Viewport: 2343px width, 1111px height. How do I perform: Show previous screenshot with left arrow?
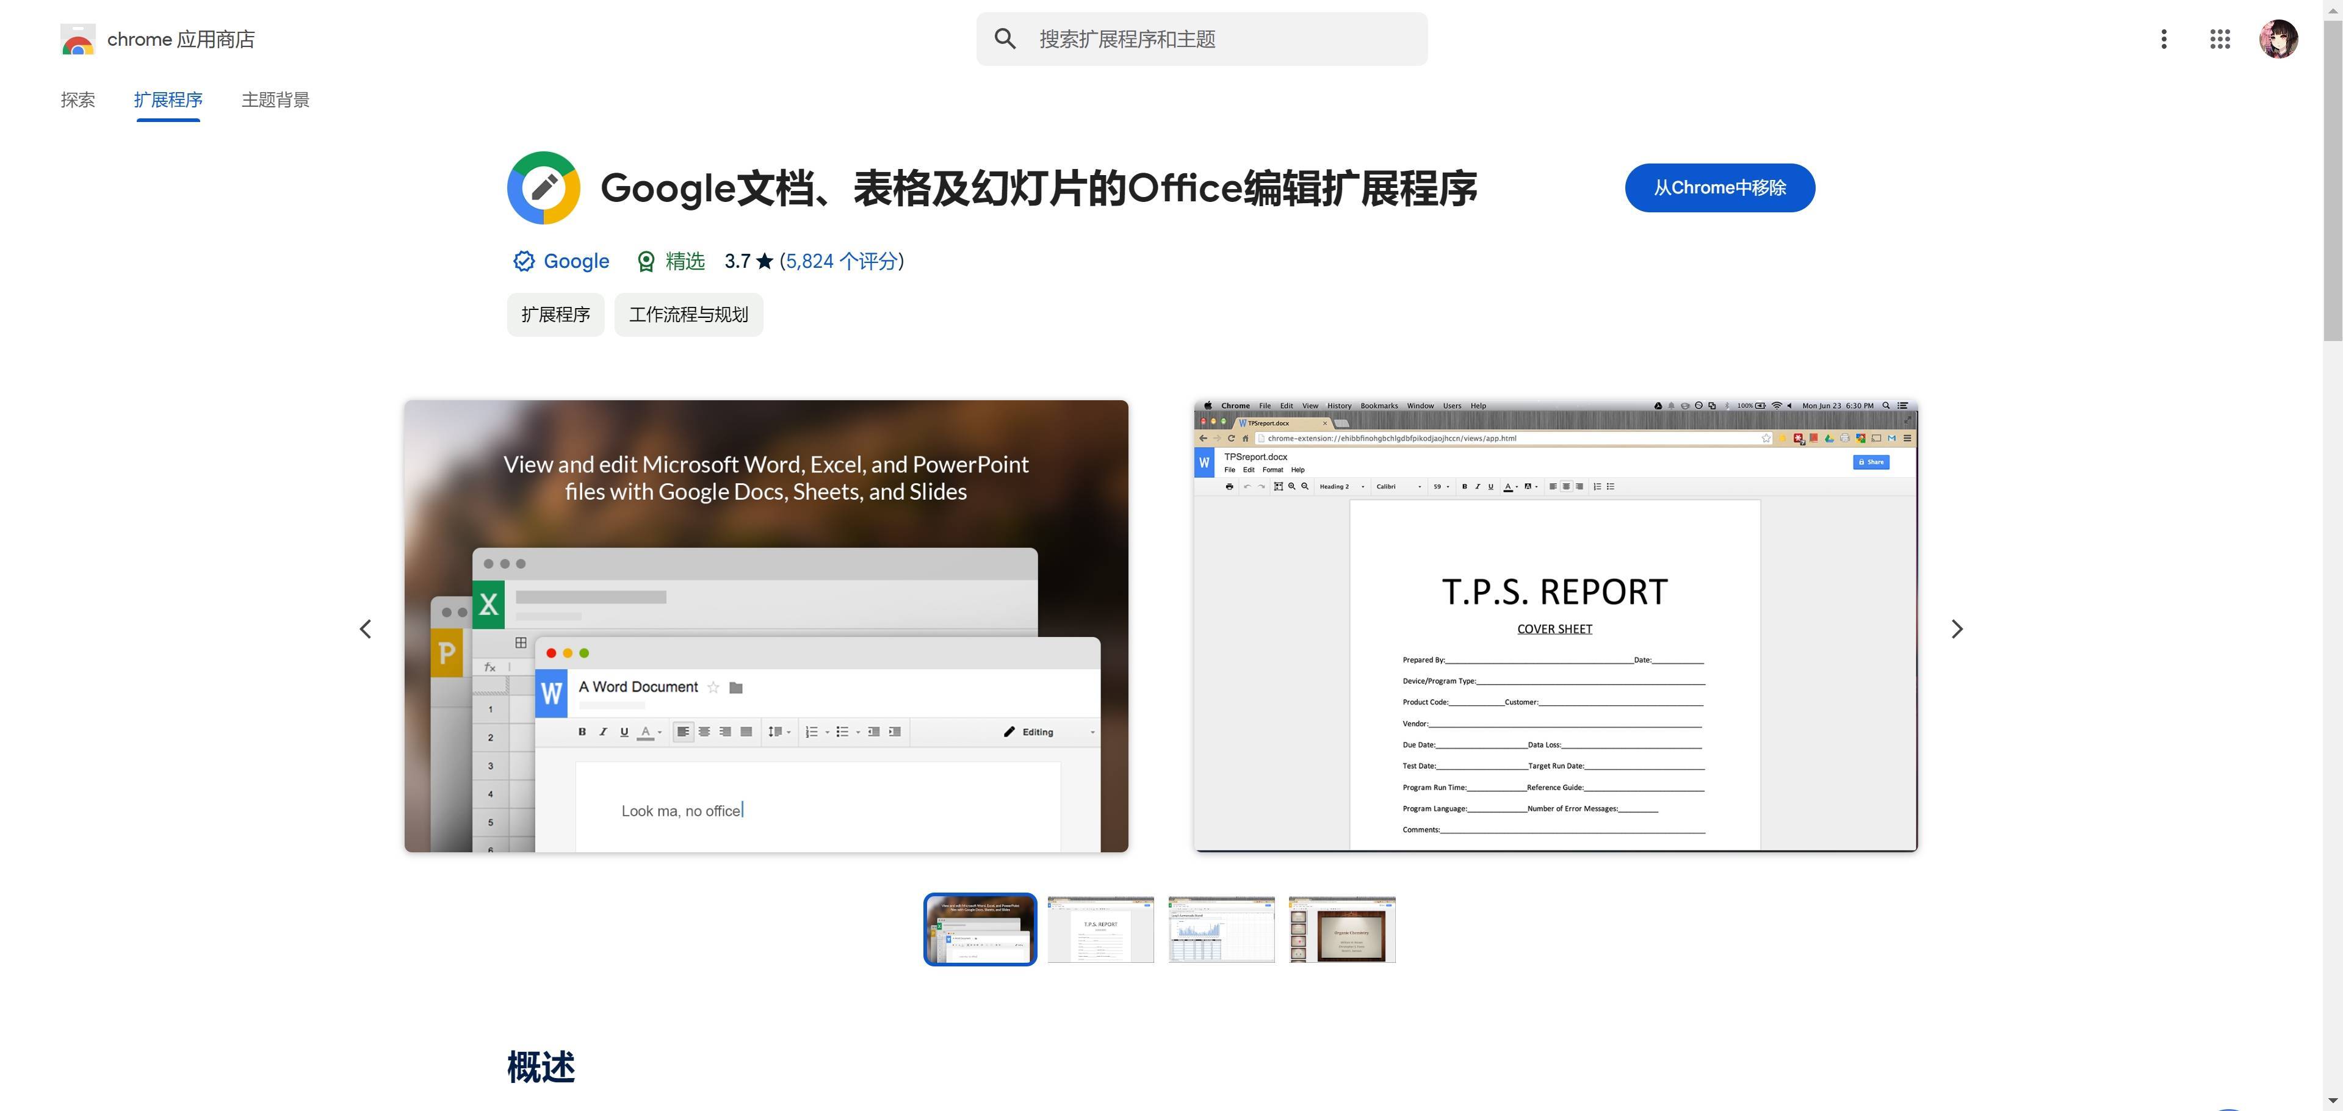tap(366, 629)
